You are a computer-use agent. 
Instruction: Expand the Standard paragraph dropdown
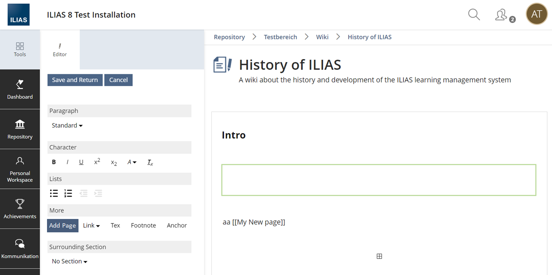point(67,125)
